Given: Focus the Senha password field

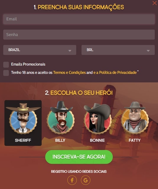Looking at the screenshot, I should pos(79,35).
